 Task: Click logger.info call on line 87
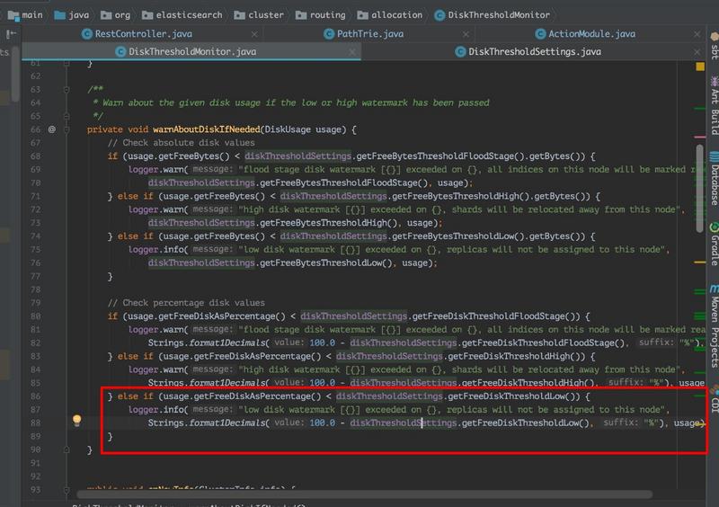click(158, 409)
